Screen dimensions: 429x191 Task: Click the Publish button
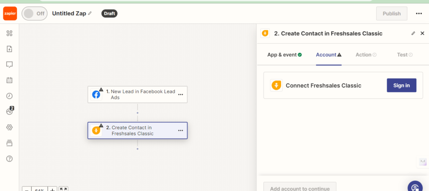tap(392, 14)
